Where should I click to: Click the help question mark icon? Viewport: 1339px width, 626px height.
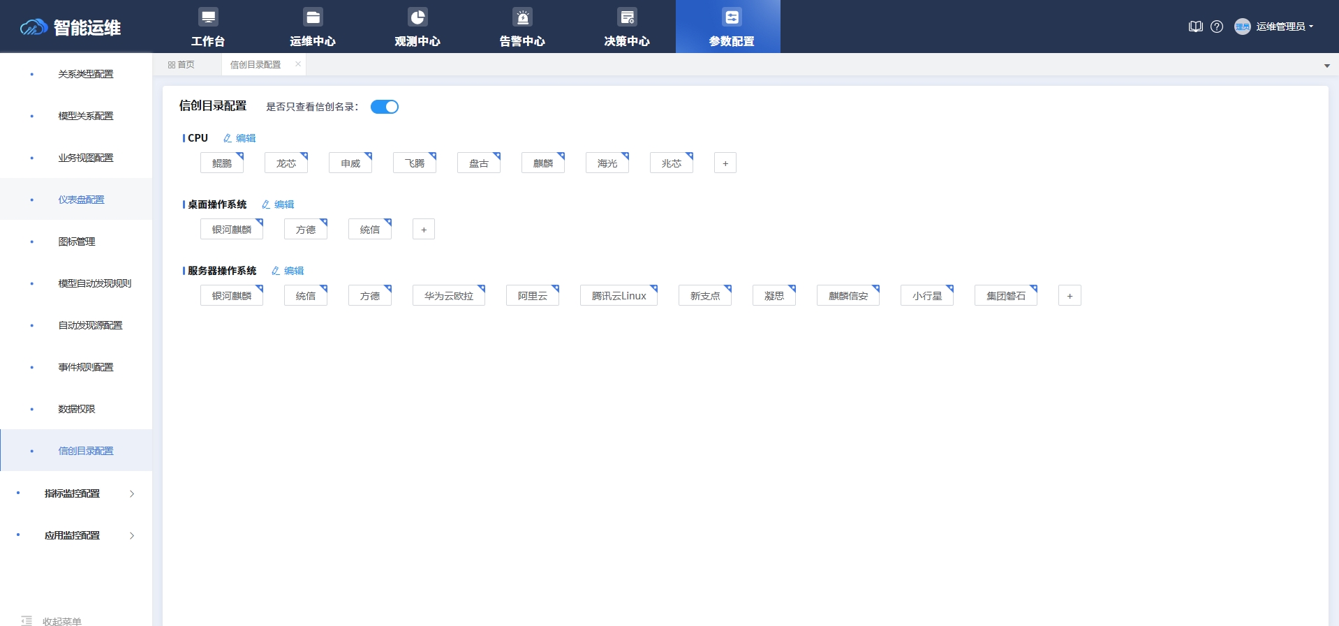click(x=1217, y=27)
